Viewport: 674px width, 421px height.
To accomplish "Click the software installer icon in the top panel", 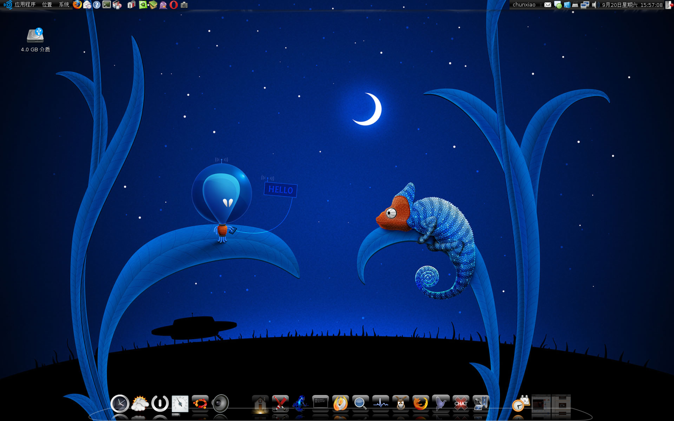I will 117,5.
